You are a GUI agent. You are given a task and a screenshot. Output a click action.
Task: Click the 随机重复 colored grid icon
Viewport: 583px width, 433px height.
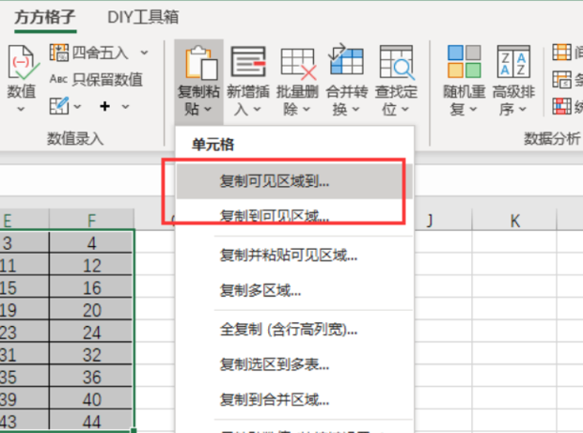pyautogui.click(x=465, y=64)
